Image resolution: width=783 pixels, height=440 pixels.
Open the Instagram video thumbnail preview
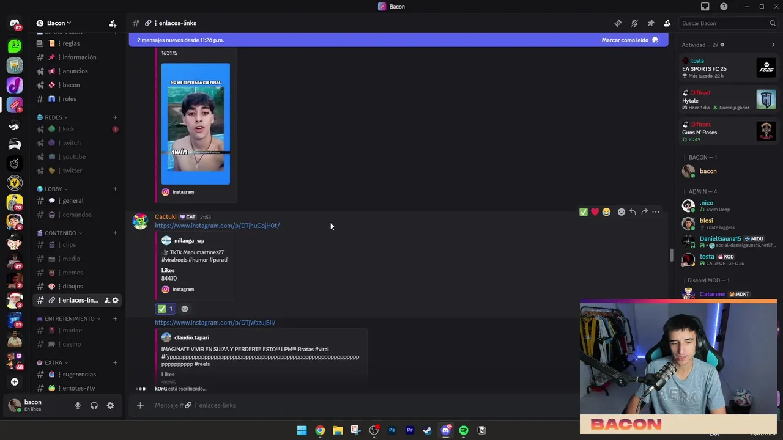[196, 123]
